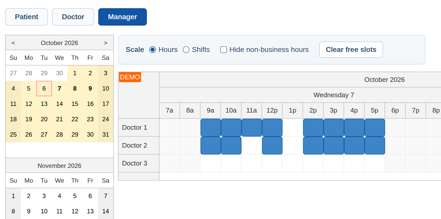Click the November 2026 calendar title
441x219 pixels.
click(59, 166)
